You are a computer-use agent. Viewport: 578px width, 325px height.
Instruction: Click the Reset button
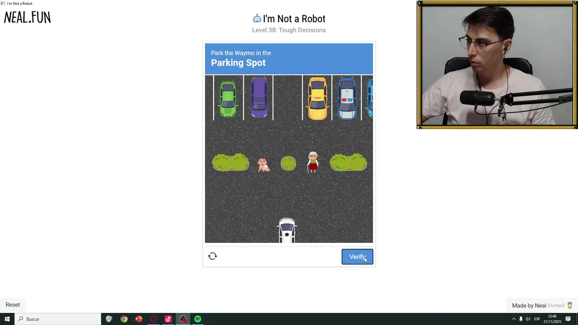point(13,305)
